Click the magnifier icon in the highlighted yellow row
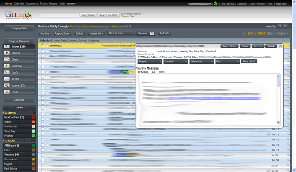The image size is (296, 172). point(288,45)
